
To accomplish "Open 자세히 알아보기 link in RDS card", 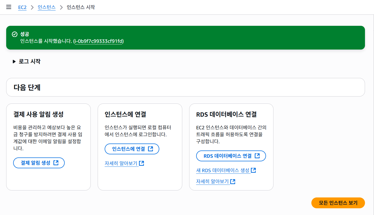I will coord(213,181).
